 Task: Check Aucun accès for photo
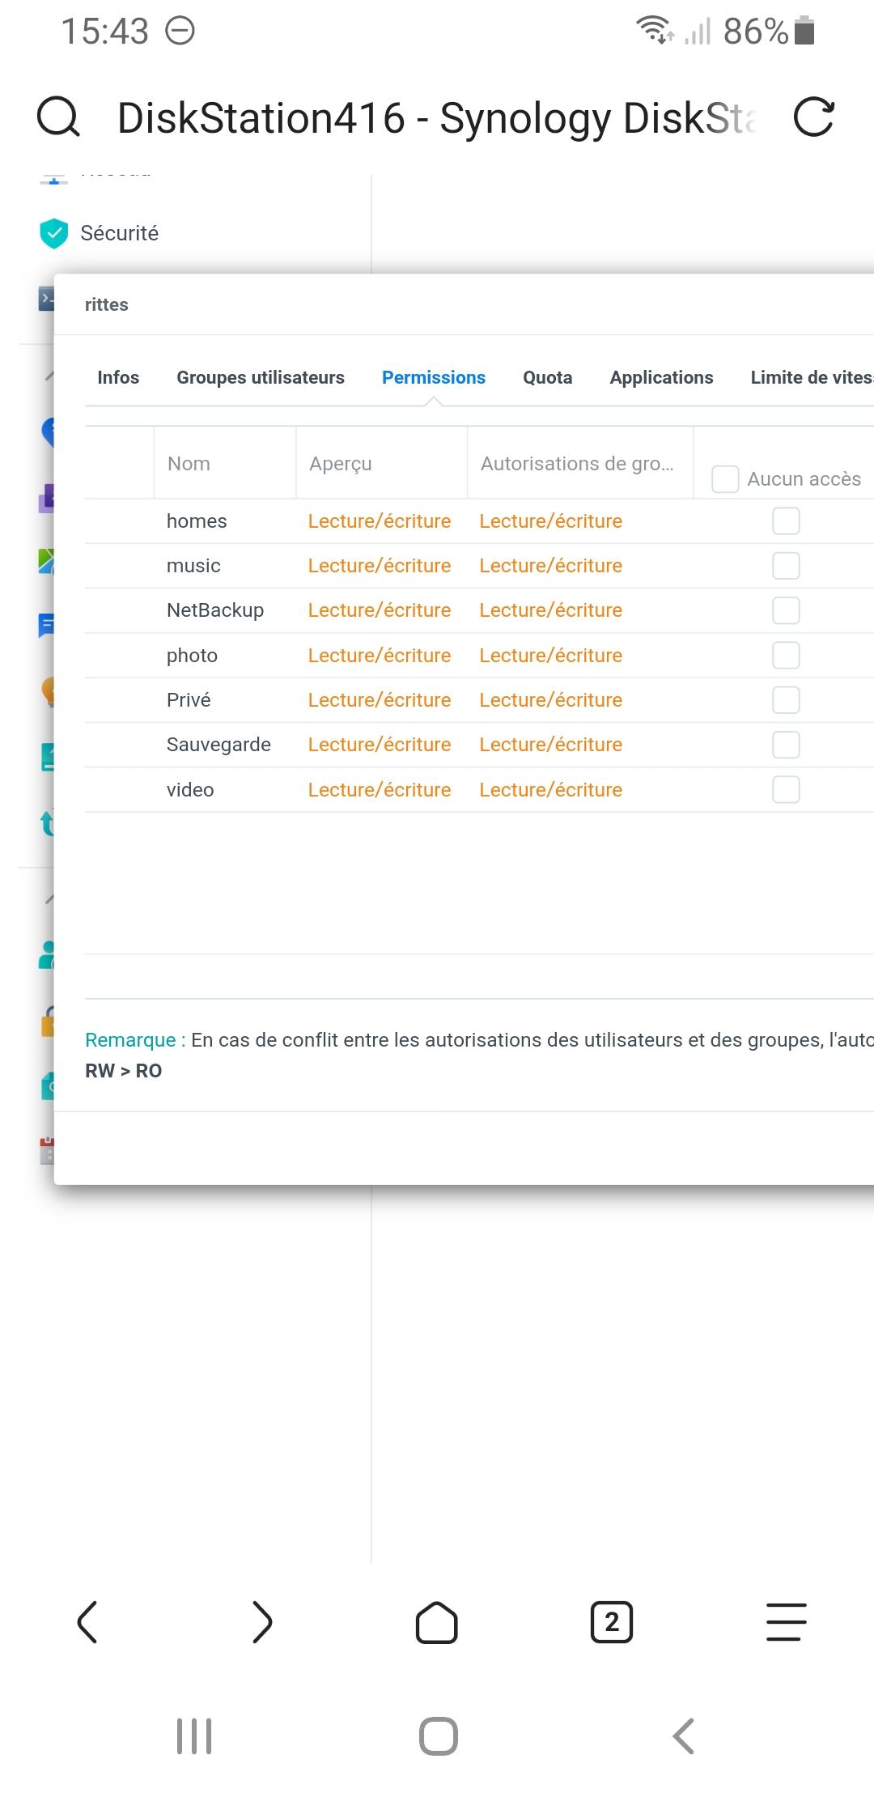click(x=786, y=656)
